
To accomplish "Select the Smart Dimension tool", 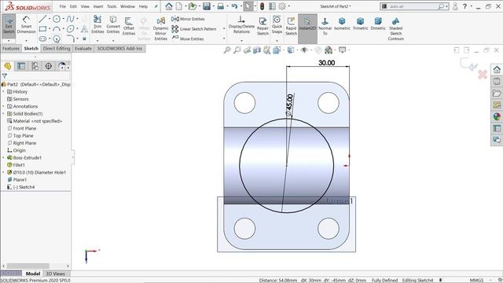I will [26, 25].
